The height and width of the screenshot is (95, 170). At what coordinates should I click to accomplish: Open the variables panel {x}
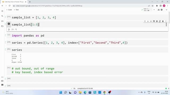[2, 21]
